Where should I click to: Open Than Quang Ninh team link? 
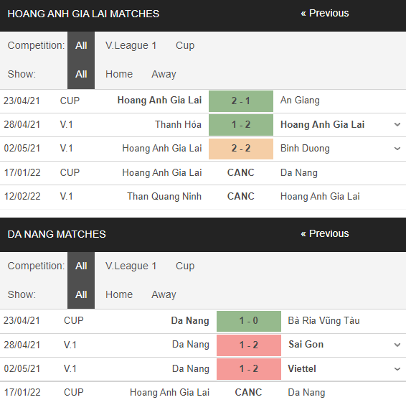(164, 197)
